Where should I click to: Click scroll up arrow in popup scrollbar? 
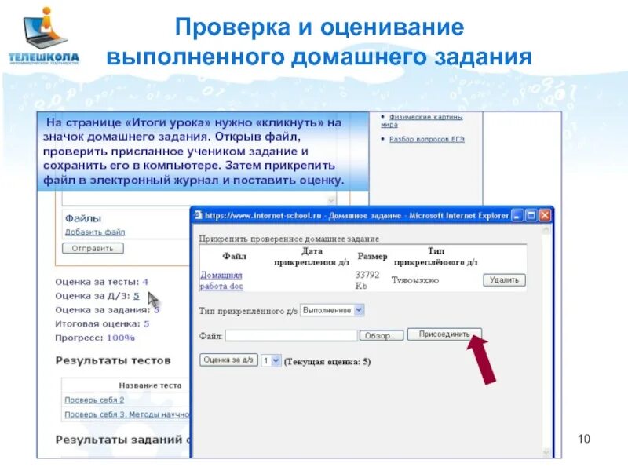(x=546, y=230)
